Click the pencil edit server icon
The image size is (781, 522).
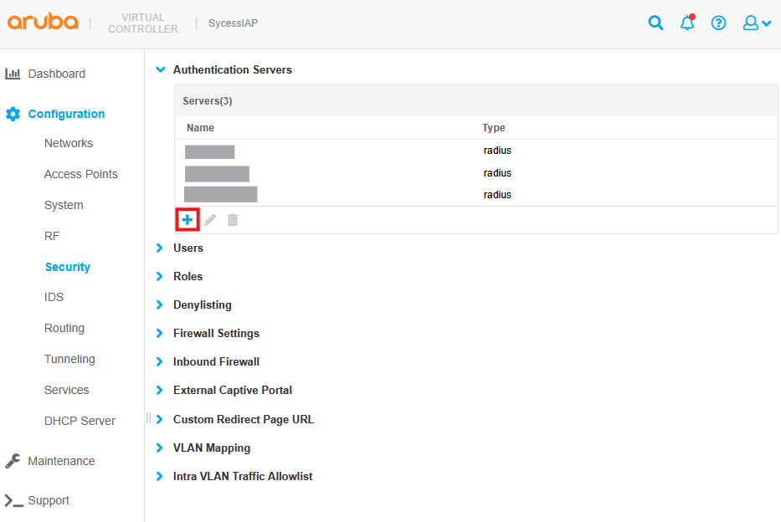210,219
